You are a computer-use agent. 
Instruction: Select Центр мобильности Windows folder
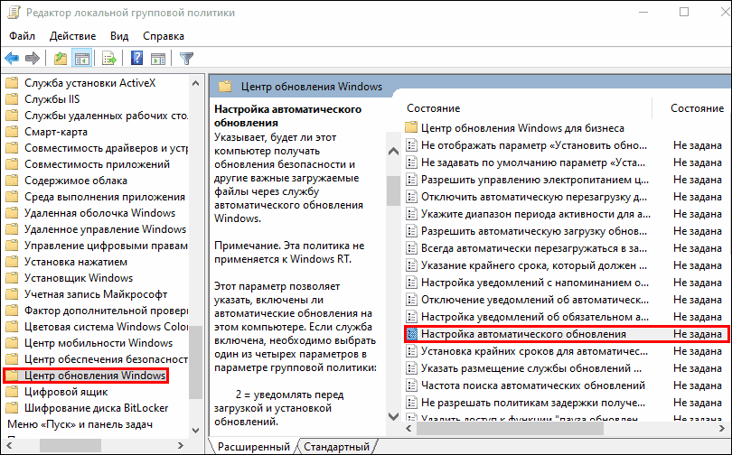pyautogui.click(x=99, y=343)
